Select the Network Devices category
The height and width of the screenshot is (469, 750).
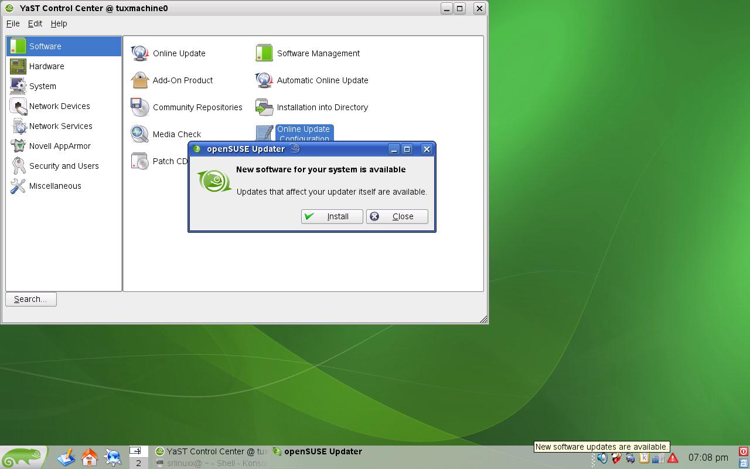click(63, 106)
